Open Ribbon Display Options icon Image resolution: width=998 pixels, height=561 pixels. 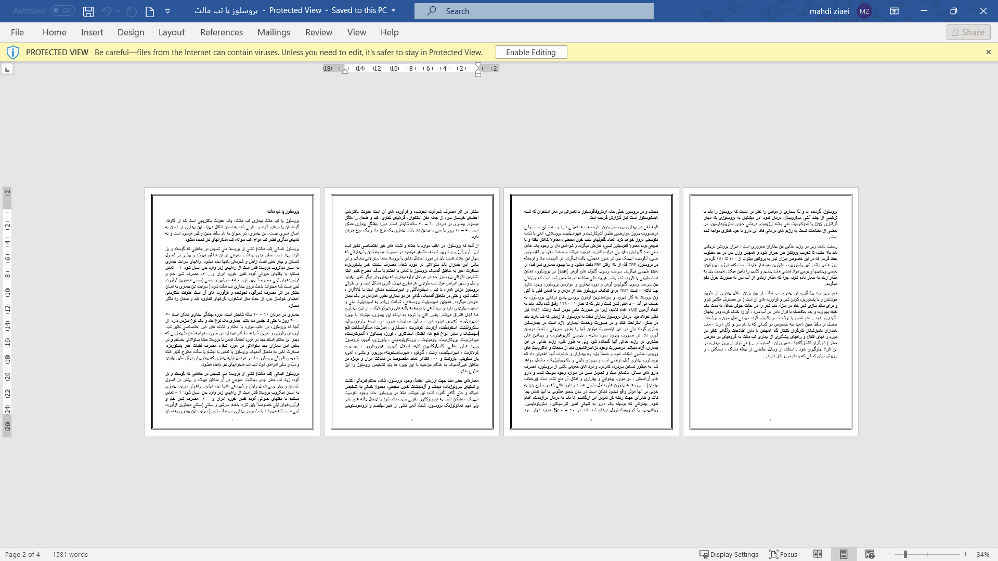click(x=894, y=11)
